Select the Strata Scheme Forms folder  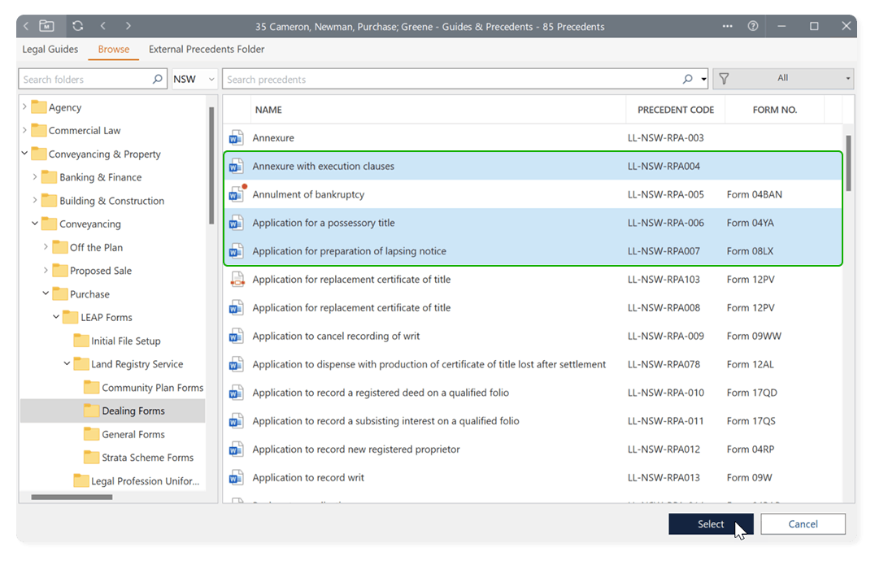pyautogui.click(x=147, y=458)
